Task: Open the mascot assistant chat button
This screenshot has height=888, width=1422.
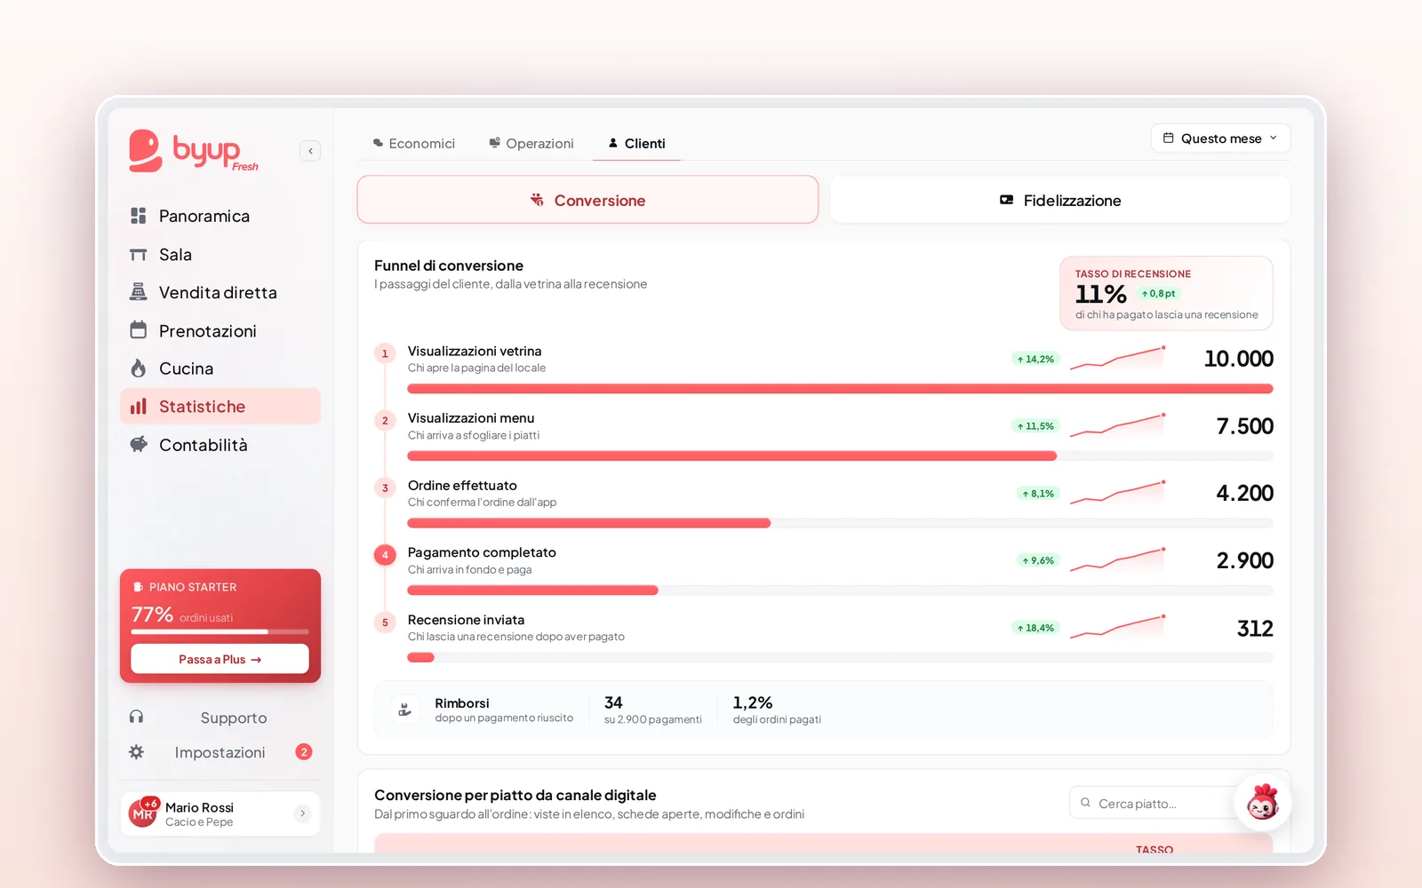Action: pos(1262,802)
